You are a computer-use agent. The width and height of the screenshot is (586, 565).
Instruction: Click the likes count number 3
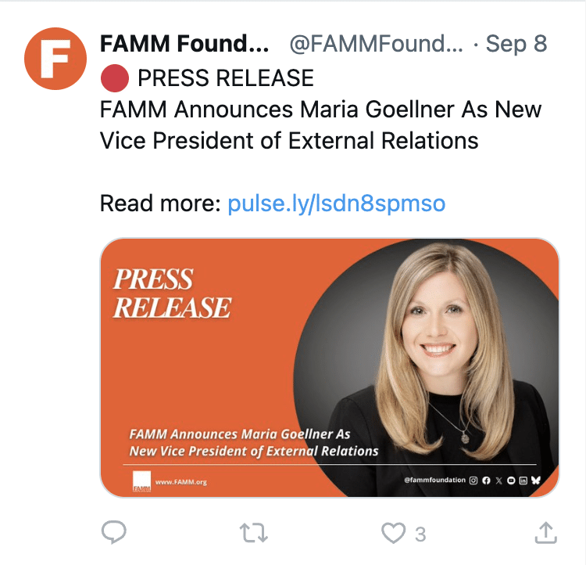pos(420,534)
